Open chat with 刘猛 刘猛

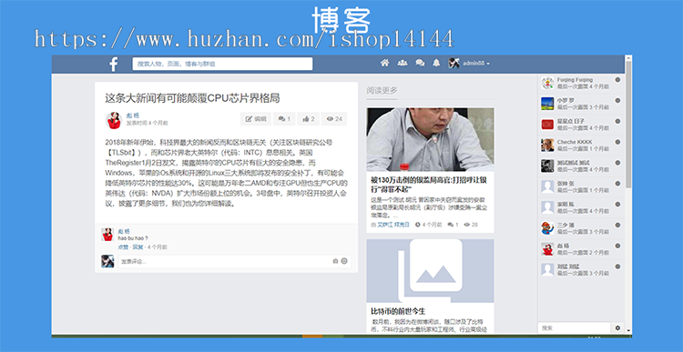581,270
